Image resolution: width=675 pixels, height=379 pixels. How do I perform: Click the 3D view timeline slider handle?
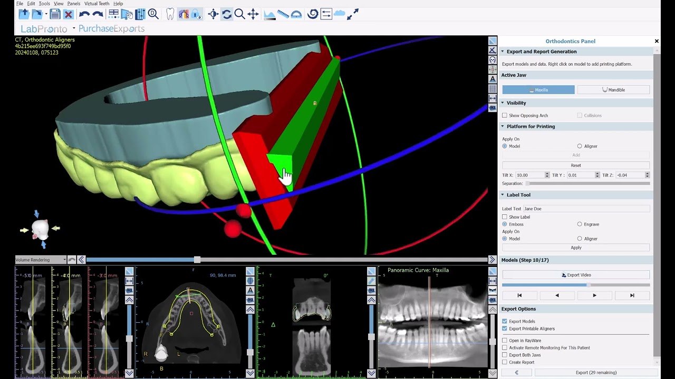click(x=197, y=260)
